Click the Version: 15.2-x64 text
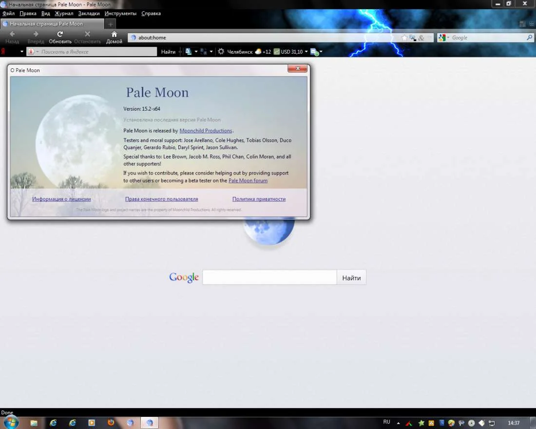Viewport: 536px width, 429px height. pos(141,109)
